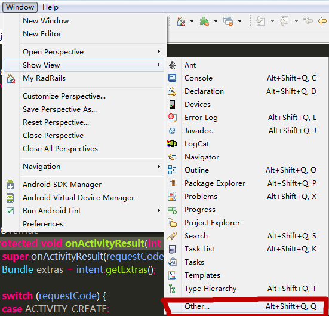329x316 pixels.
Task: Click the My RadRails house icon in menu
Action: click(11, 78)
